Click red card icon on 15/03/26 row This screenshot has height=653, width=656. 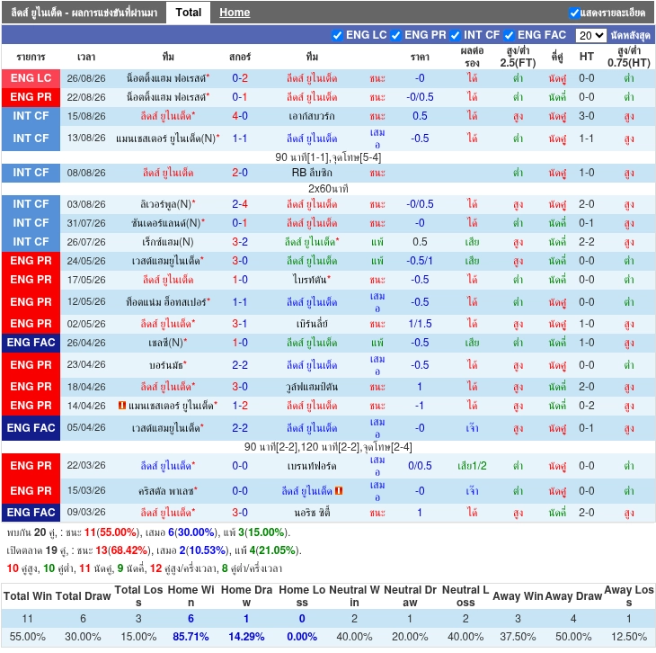[x=339, y=490]
